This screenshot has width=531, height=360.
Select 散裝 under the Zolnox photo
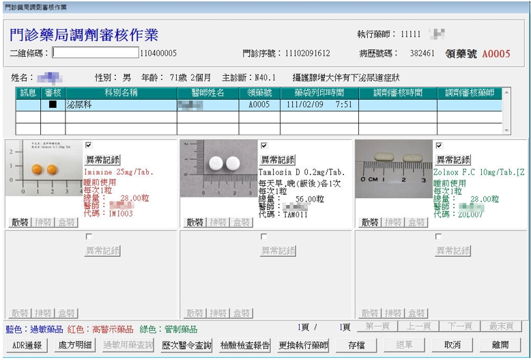370,223
